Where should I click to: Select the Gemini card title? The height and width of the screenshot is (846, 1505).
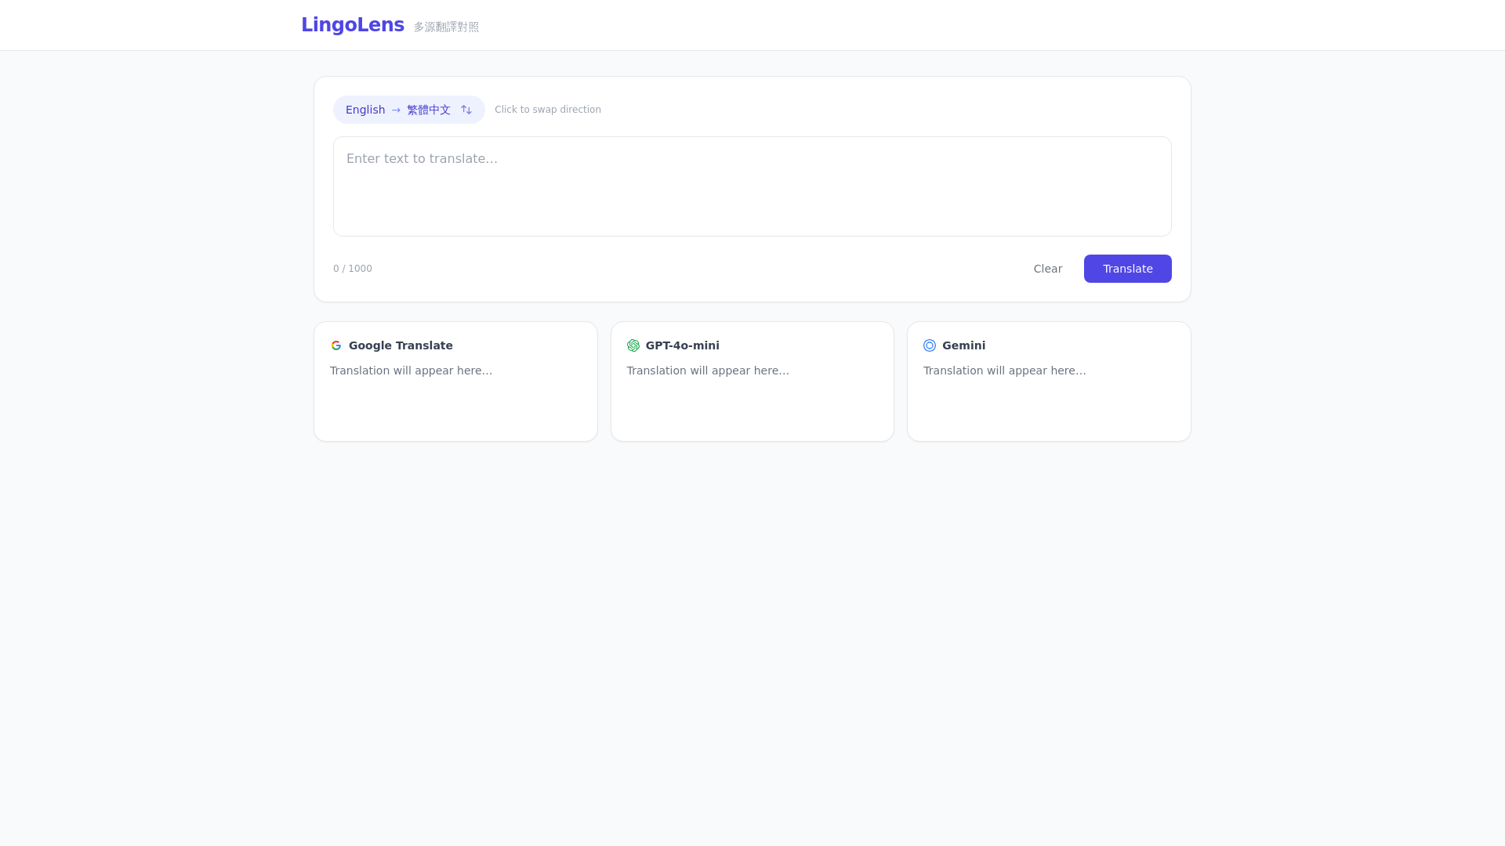[x=963, y=345]
